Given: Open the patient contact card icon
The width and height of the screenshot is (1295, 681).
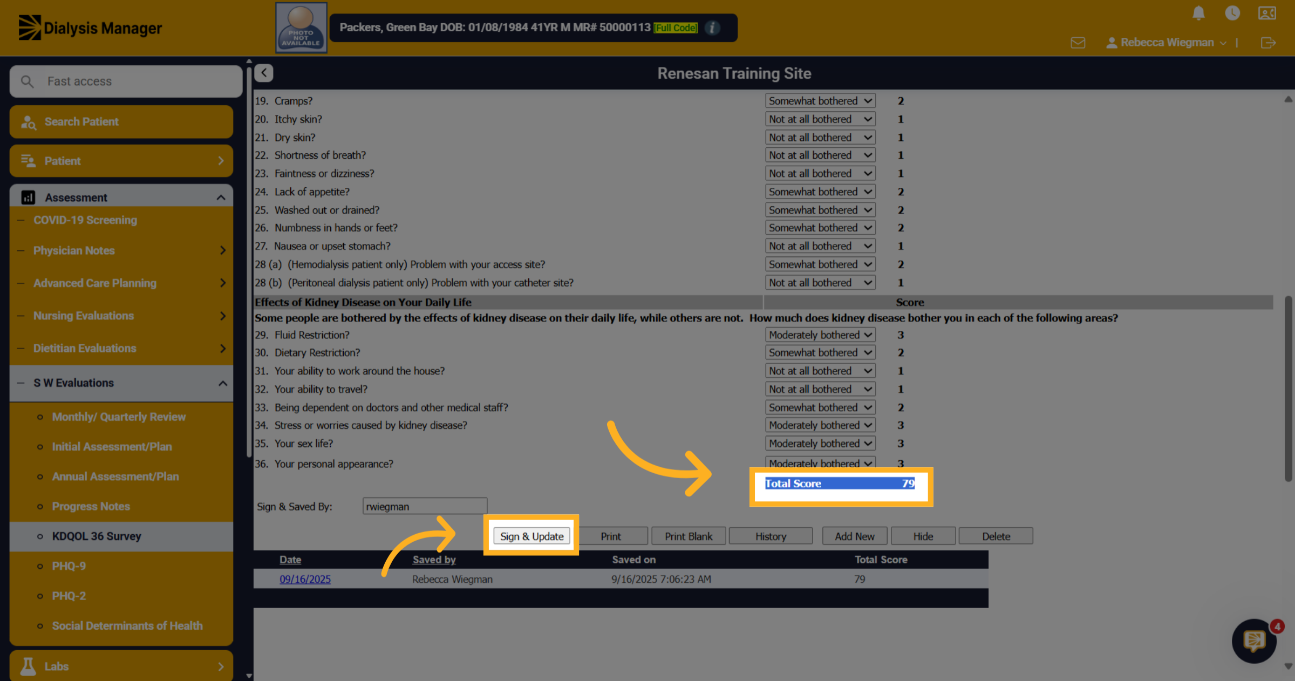Looking at the screenshot, I should (1267, 13).
